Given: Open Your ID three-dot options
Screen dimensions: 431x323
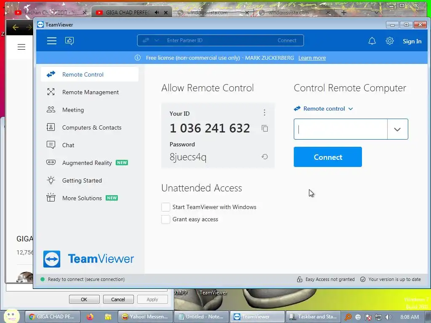Looking at the screenshot, I should coord(264,112).
